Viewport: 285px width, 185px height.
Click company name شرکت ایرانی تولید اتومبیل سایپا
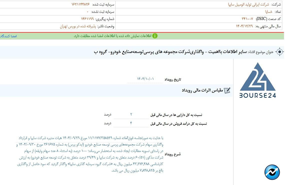point(248,4)
